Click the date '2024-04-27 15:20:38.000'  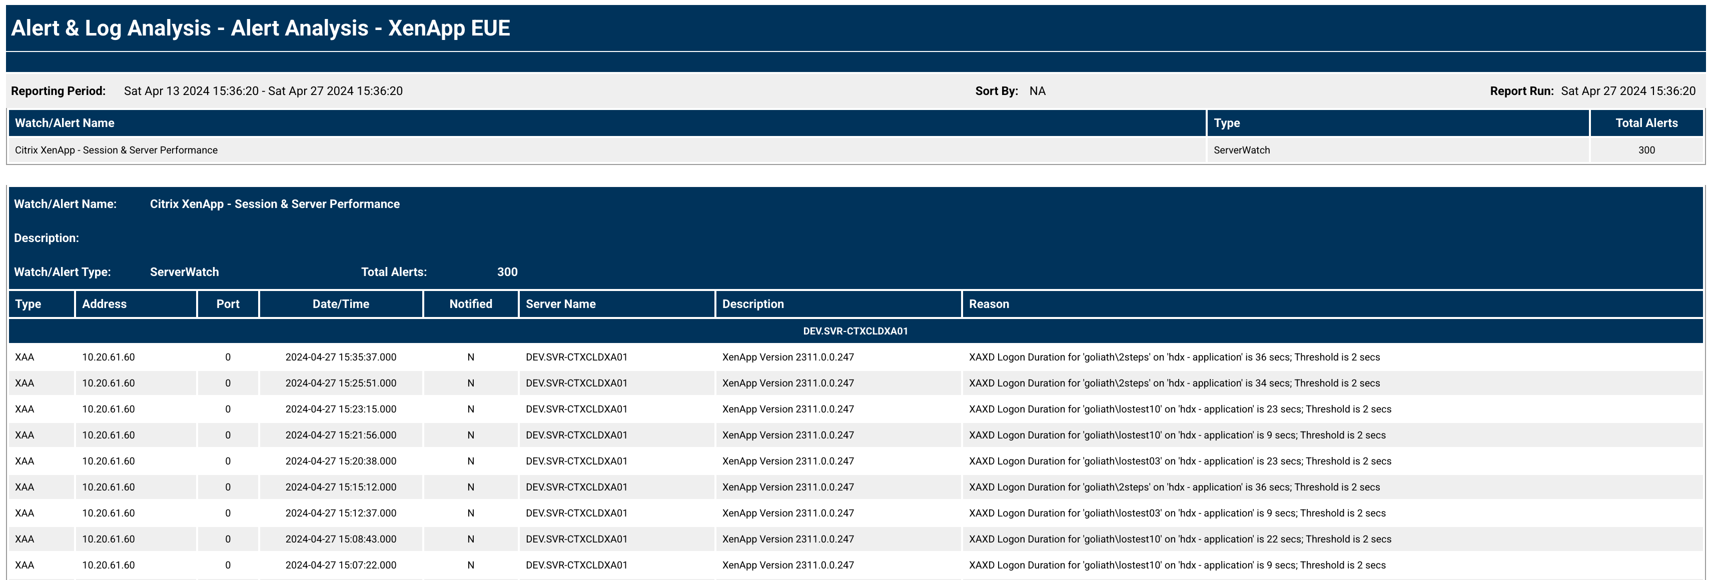pos(341,460)
